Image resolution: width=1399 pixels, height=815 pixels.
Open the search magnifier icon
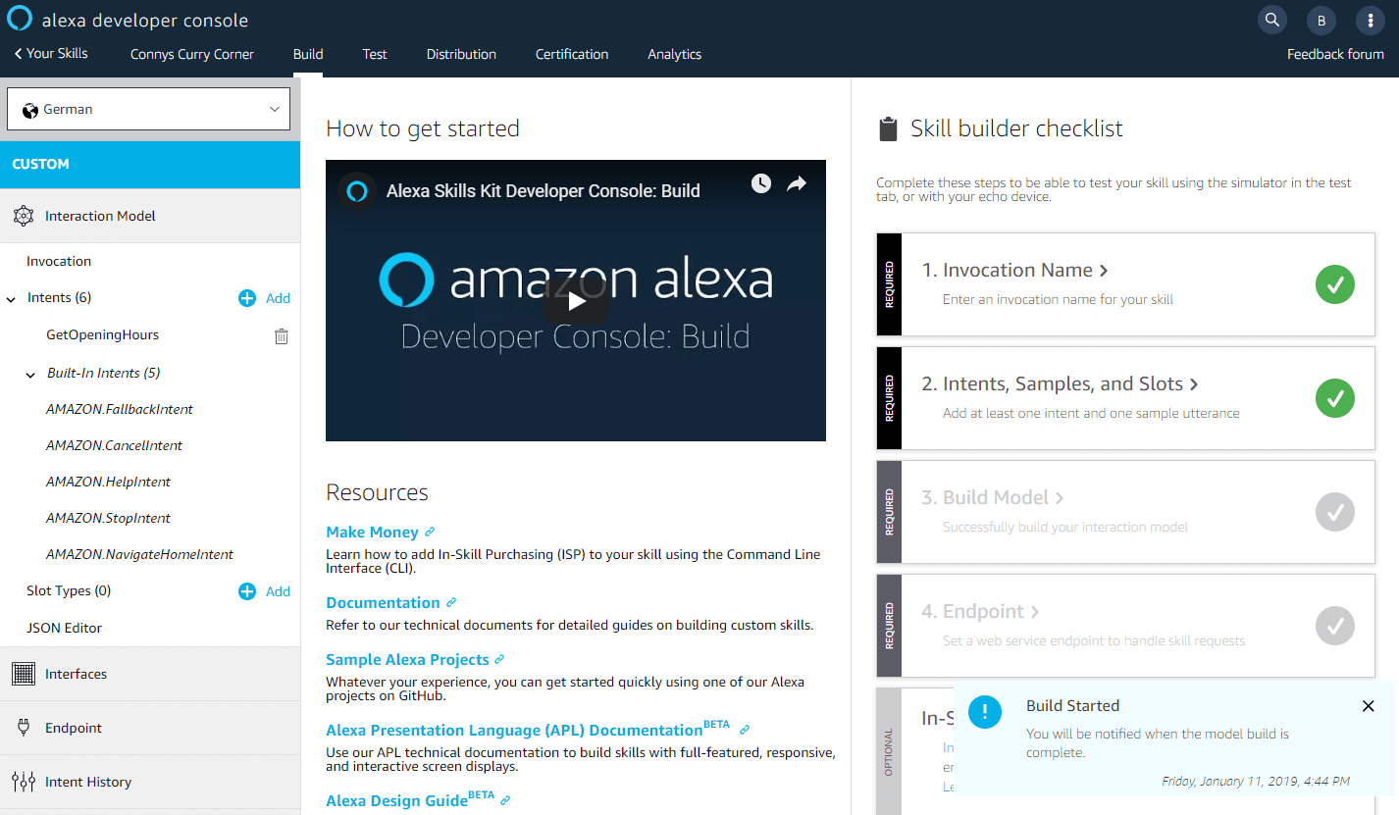point(1272,20)
